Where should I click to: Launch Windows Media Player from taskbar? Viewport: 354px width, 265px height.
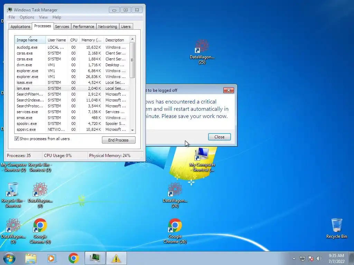pyautogui.click(x=52, y=258)
